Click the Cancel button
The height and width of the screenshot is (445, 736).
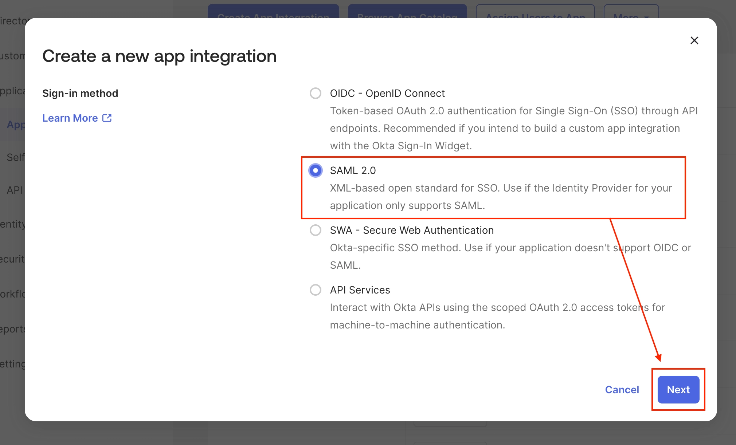point(622,390)
